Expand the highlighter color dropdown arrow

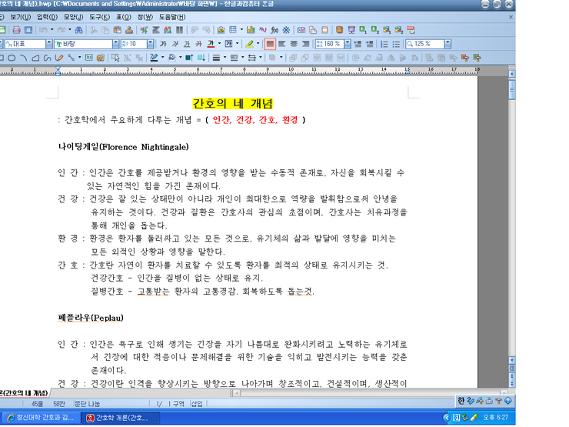tap(258, 44)
